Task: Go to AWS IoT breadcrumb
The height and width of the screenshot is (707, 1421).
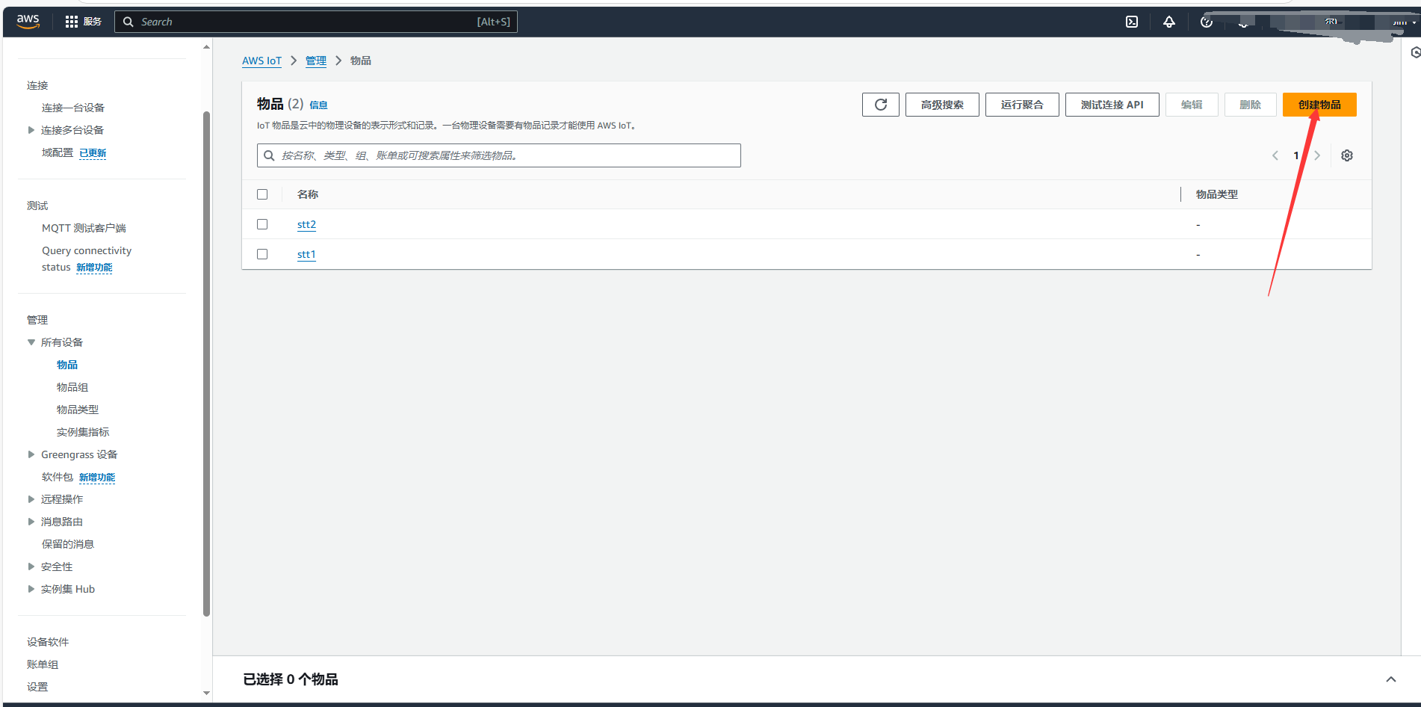Action: coord(261,61)
